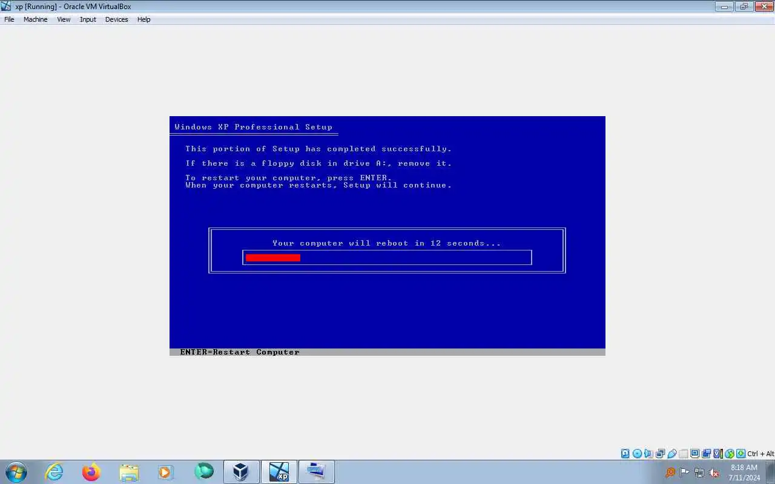
Task: Launch Internet Explorer from the taskbar
Action: coord(54,472)
